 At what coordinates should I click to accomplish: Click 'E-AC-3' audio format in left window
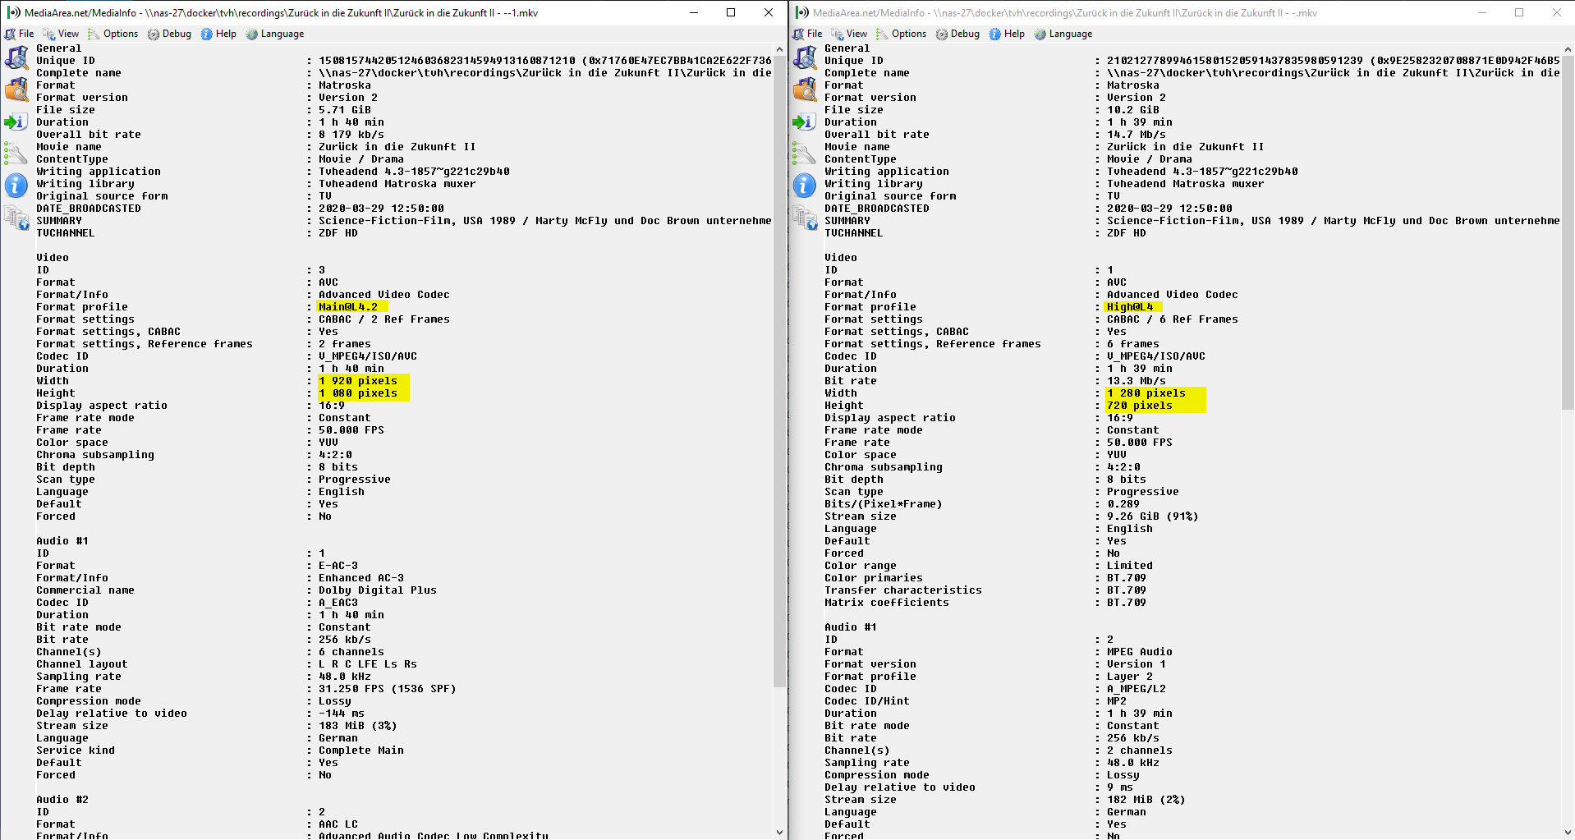[x=338, y=566]
